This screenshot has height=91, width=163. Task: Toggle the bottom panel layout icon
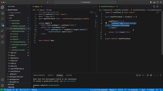(154, 2)
